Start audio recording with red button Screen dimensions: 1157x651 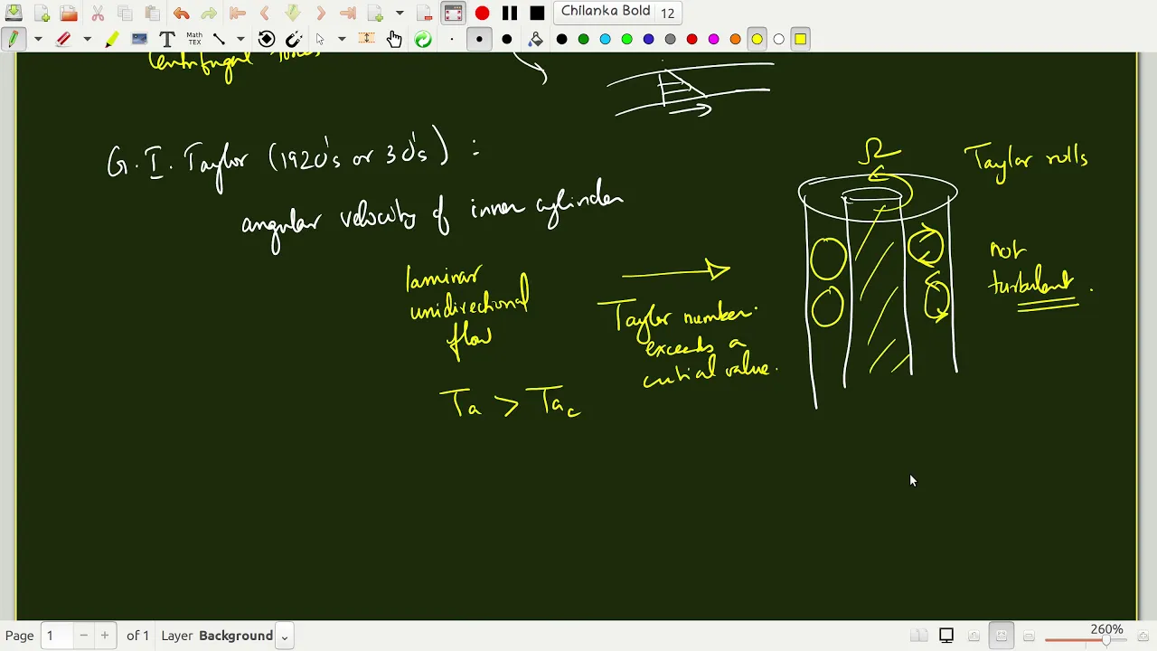[x=482, y=13]
